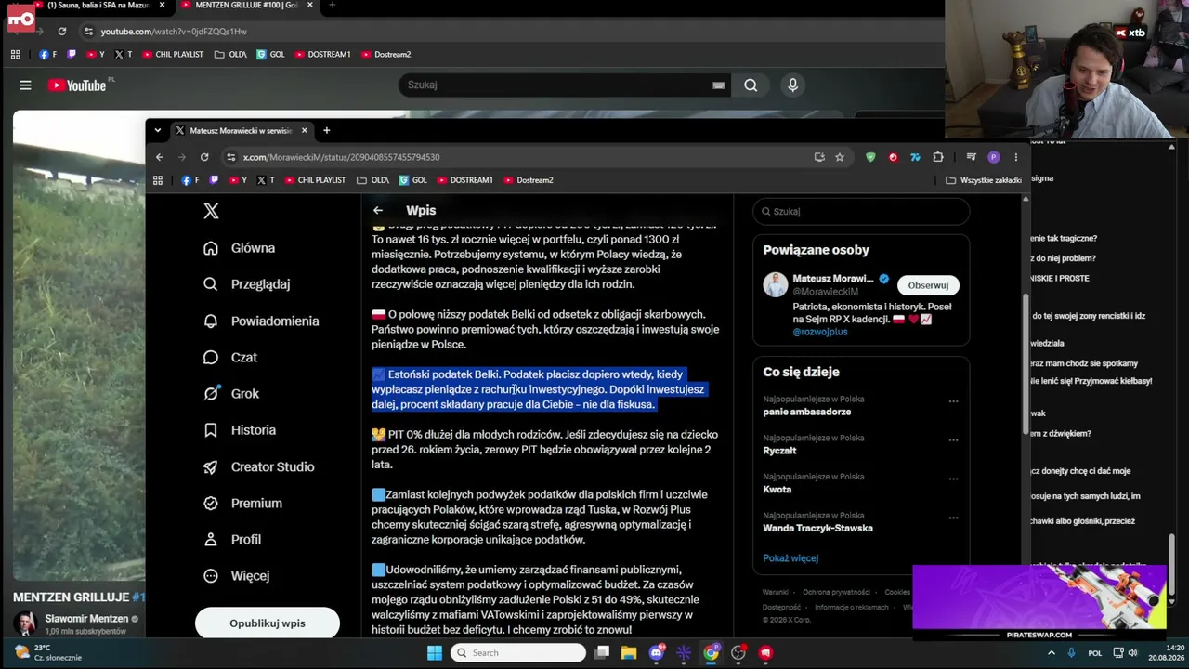Open more options for the Ryczałt trend
The image size is (1189, 669).
[x=953, y=440]
